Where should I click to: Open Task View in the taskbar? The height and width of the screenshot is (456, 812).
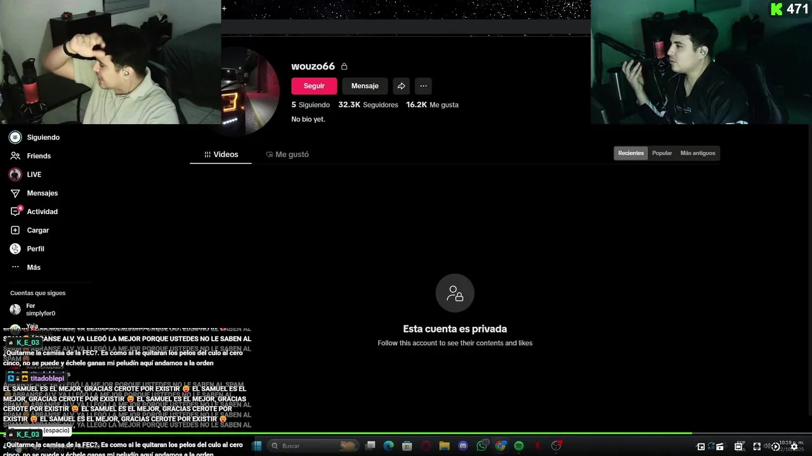370,446
